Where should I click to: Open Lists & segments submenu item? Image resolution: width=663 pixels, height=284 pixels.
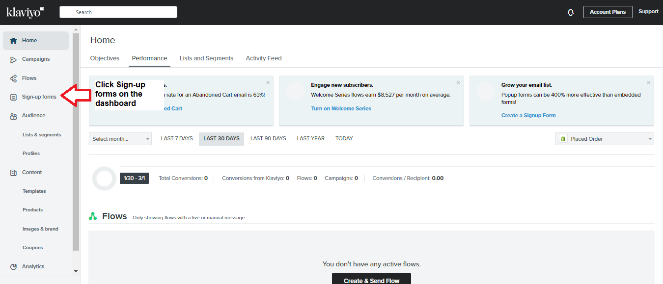pyautogui.click(x=42, y=135)
